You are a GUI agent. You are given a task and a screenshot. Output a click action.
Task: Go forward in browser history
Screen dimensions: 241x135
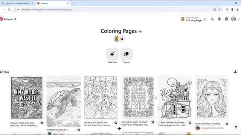coord(4,9)
